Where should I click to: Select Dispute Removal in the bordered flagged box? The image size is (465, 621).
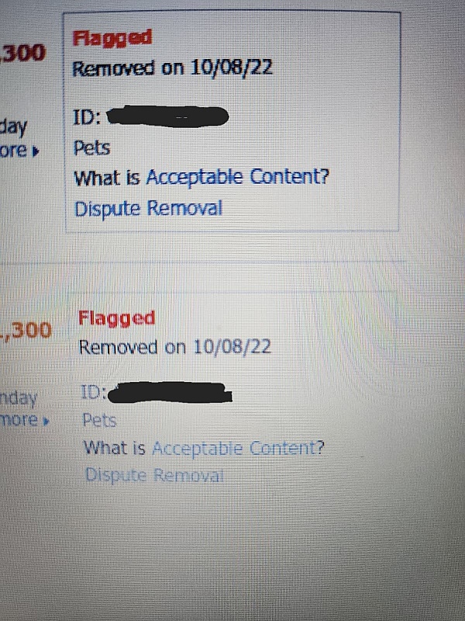point(149,208)
